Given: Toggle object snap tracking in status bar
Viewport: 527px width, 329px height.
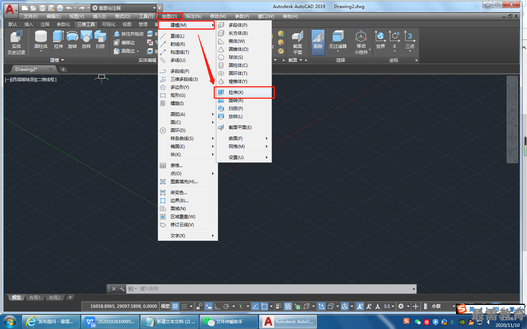Looking at the screenshot, I should 255,306.
